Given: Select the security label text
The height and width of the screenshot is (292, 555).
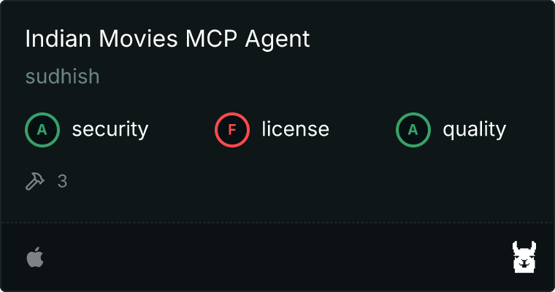Looking at the screenshot, I should pyautogui.click(x=110, y=129).
